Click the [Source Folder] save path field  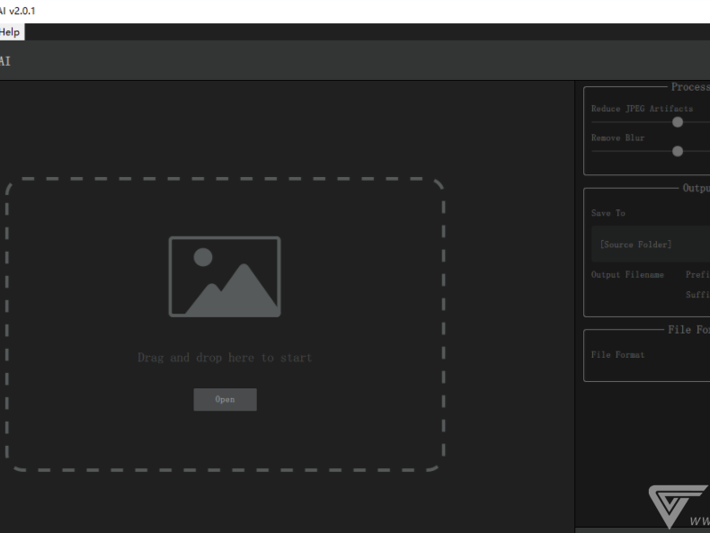pyautogui.click(x=651, y=244)
